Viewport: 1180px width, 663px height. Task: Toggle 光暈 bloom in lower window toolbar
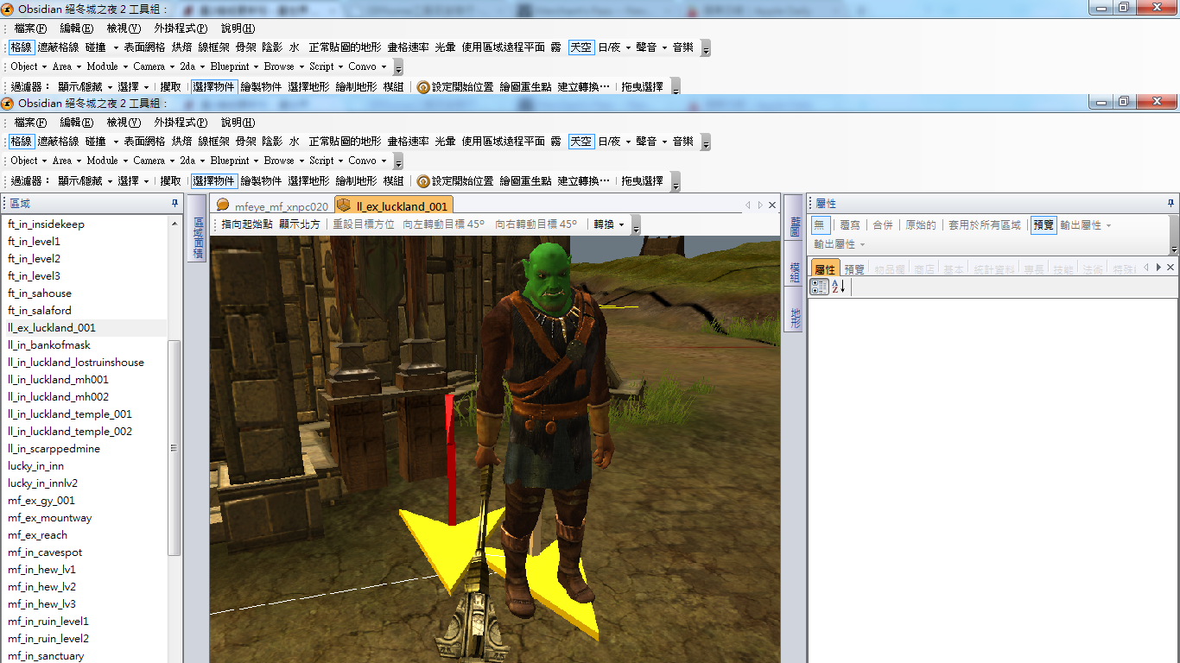pos(445,142)
